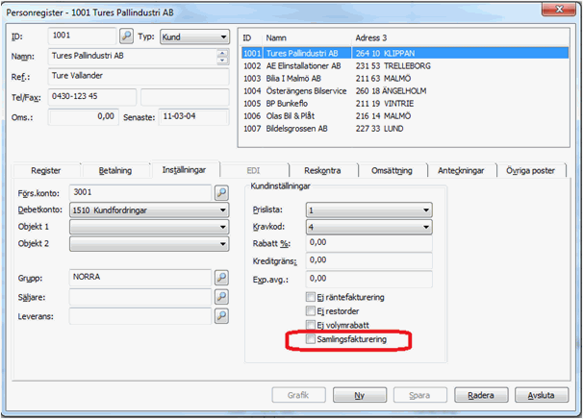Go to the Anteckningar tab
The width and height of the screenshot is (583, 419).
click(x=458, y=170)
